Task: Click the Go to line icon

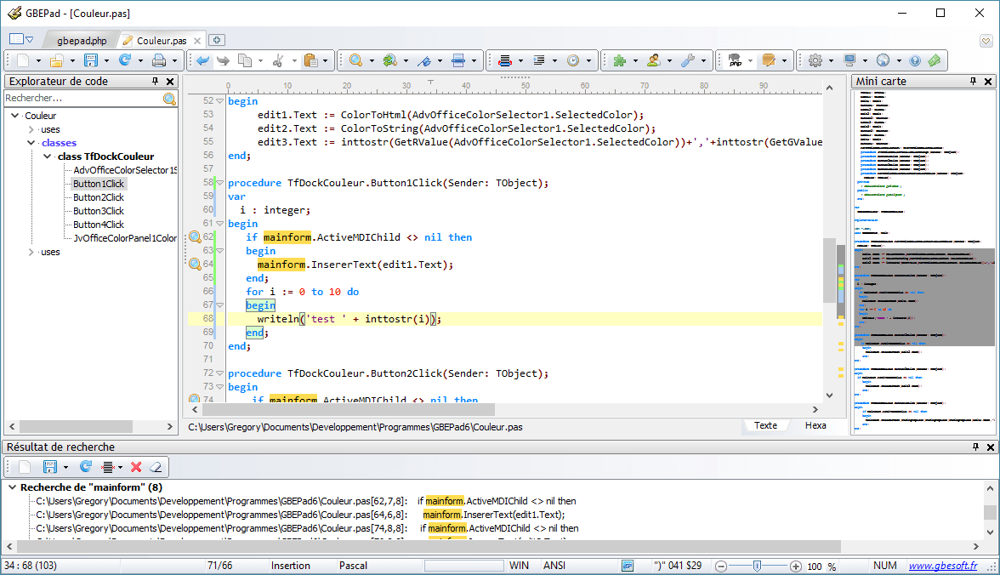Action: (457, 60)
